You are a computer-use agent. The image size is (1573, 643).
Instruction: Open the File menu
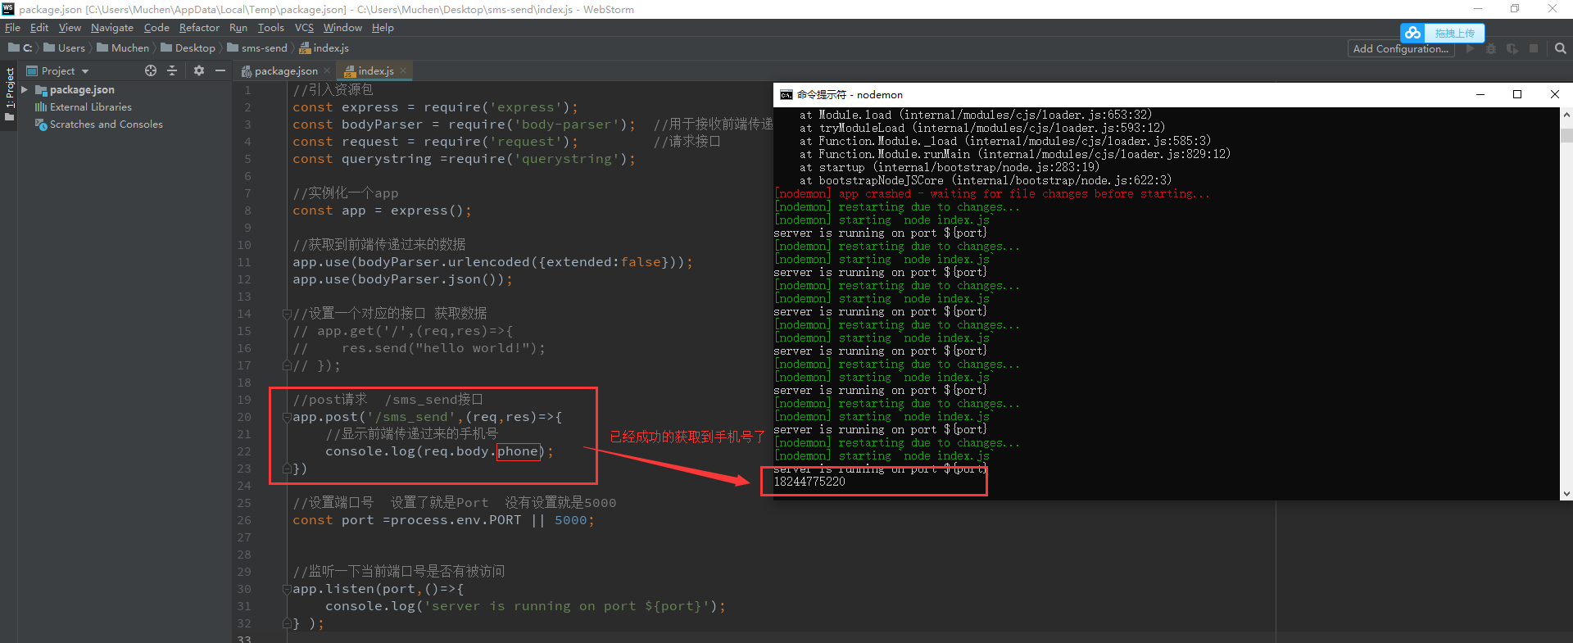click(x=12, y=28)
